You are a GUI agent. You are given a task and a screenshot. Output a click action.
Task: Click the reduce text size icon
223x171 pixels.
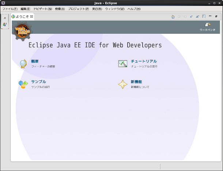pyautogui.click(x=191, y=17)
